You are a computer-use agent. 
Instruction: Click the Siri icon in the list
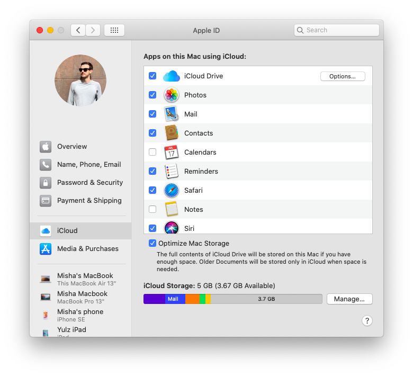(x=172, y=228)
